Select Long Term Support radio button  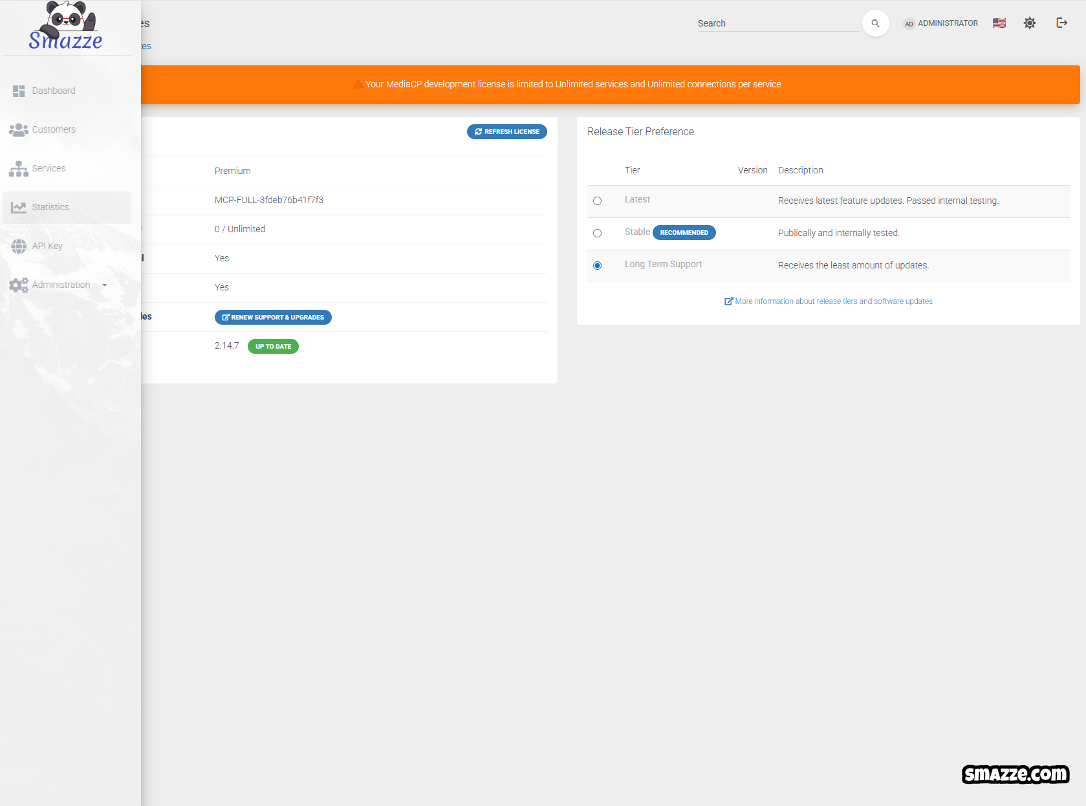(597, 266)
